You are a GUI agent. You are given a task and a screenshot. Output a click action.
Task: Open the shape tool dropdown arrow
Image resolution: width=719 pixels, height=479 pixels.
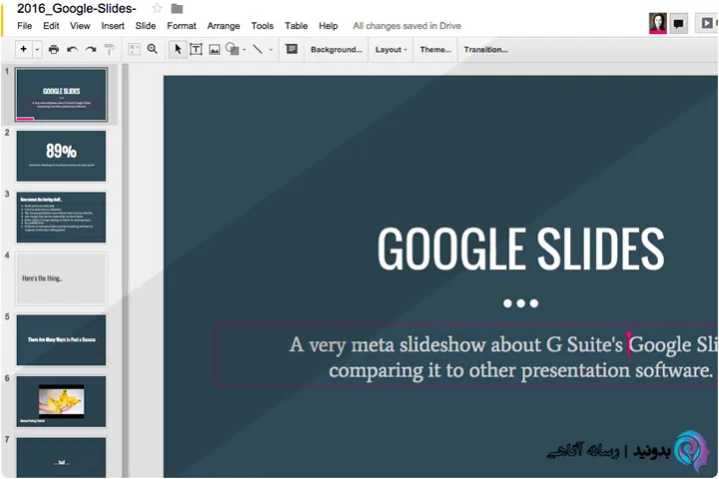[x=245, y=50]
